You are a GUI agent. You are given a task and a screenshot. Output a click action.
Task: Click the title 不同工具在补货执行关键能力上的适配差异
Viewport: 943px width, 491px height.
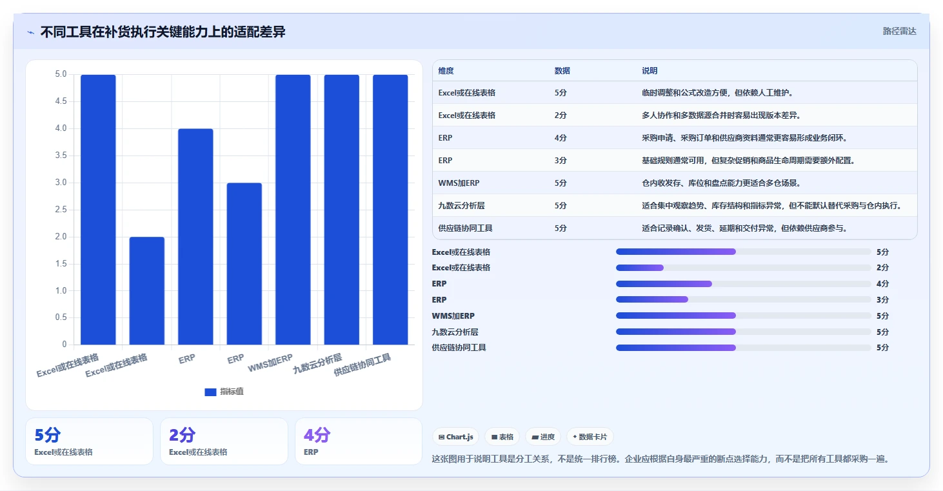(x=163, y=32)
